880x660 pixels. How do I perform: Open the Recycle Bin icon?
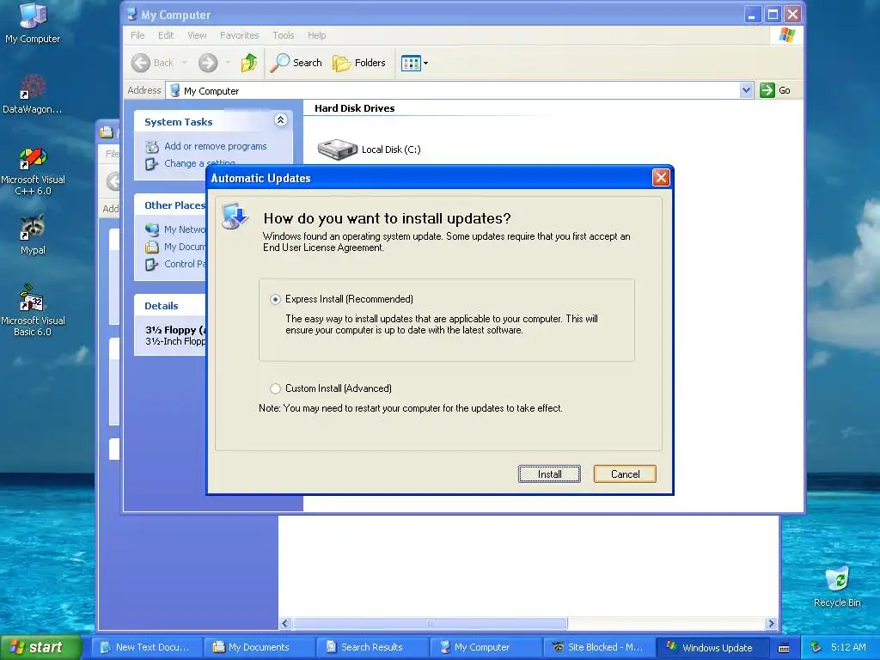click(x=837, y=586)
